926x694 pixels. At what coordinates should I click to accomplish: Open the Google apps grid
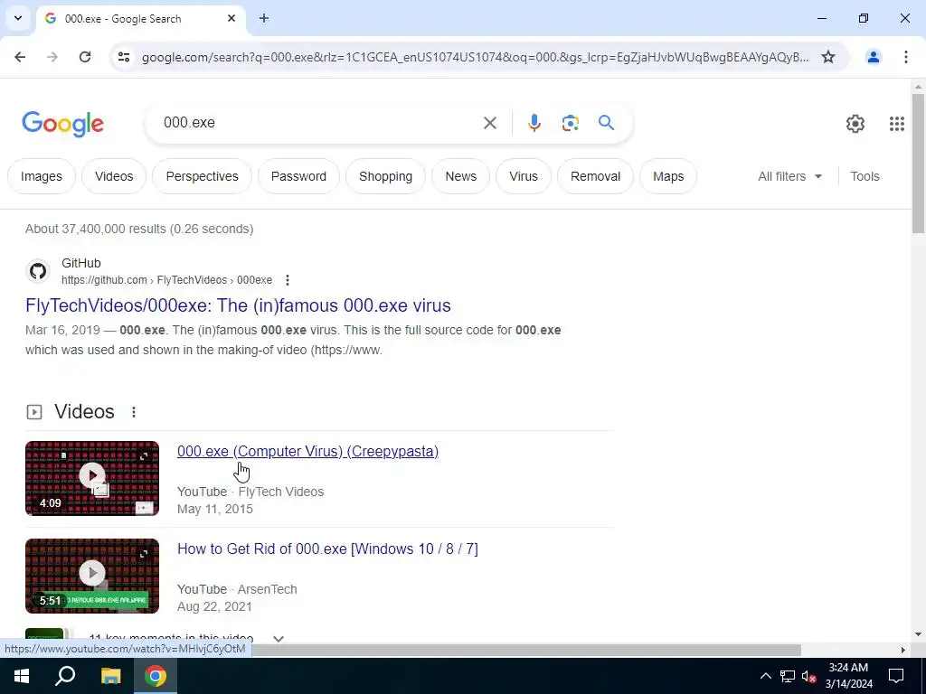[x=896, y=123]
